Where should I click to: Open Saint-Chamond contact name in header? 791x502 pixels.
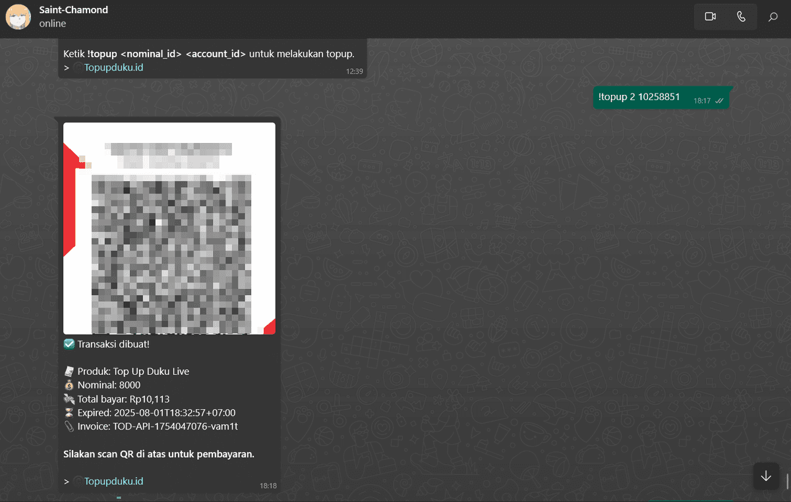73,10
